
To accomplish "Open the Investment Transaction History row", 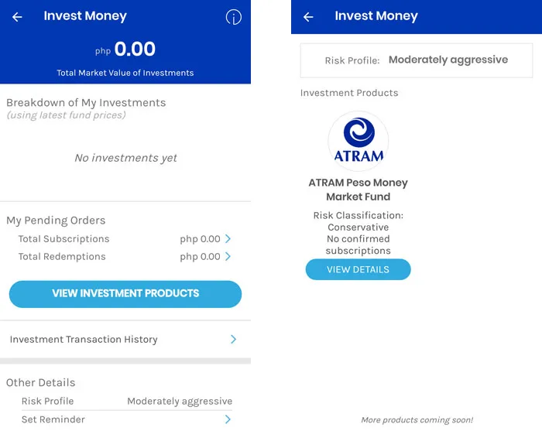I will click(x=125, y=339).
